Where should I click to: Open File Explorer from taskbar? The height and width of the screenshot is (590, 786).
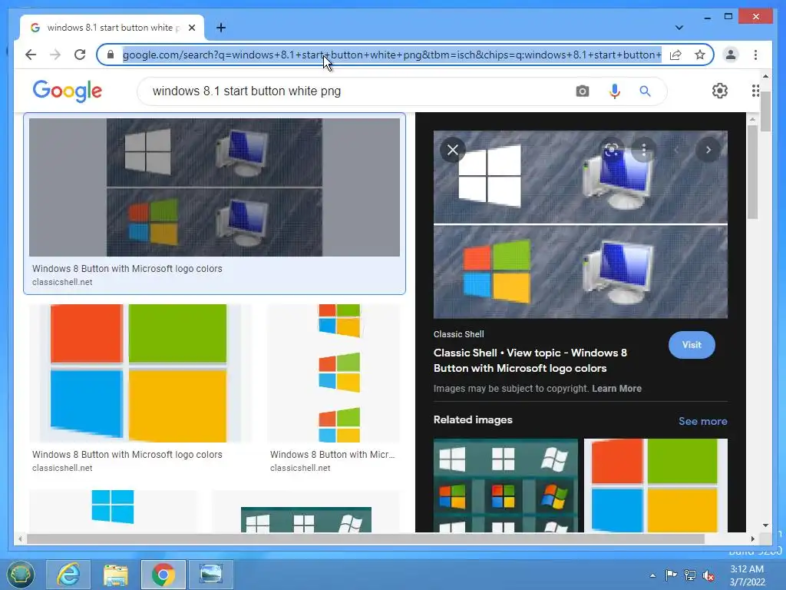pos(115,575)
